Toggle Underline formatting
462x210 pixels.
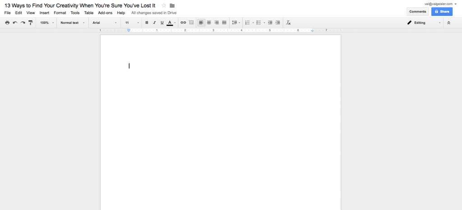pyautogui.click(x=162, y=23)
